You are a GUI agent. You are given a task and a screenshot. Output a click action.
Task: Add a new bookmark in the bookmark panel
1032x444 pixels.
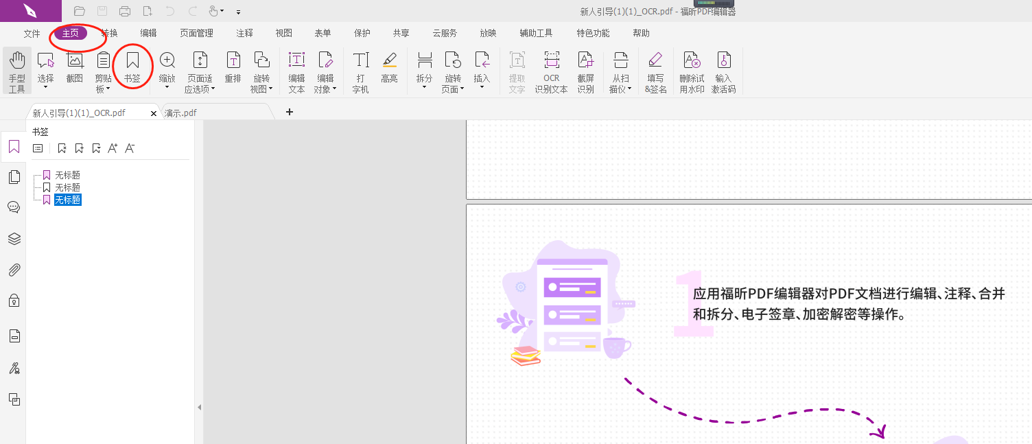click(x=79, y=148)
